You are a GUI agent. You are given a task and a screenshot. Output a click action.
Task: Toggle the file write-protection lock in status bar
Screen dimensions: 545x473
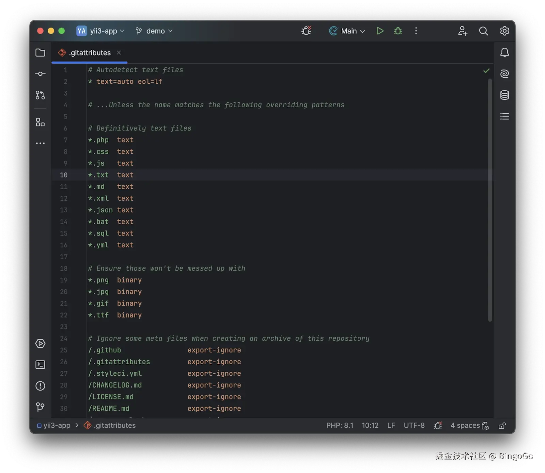click(502, 425)
